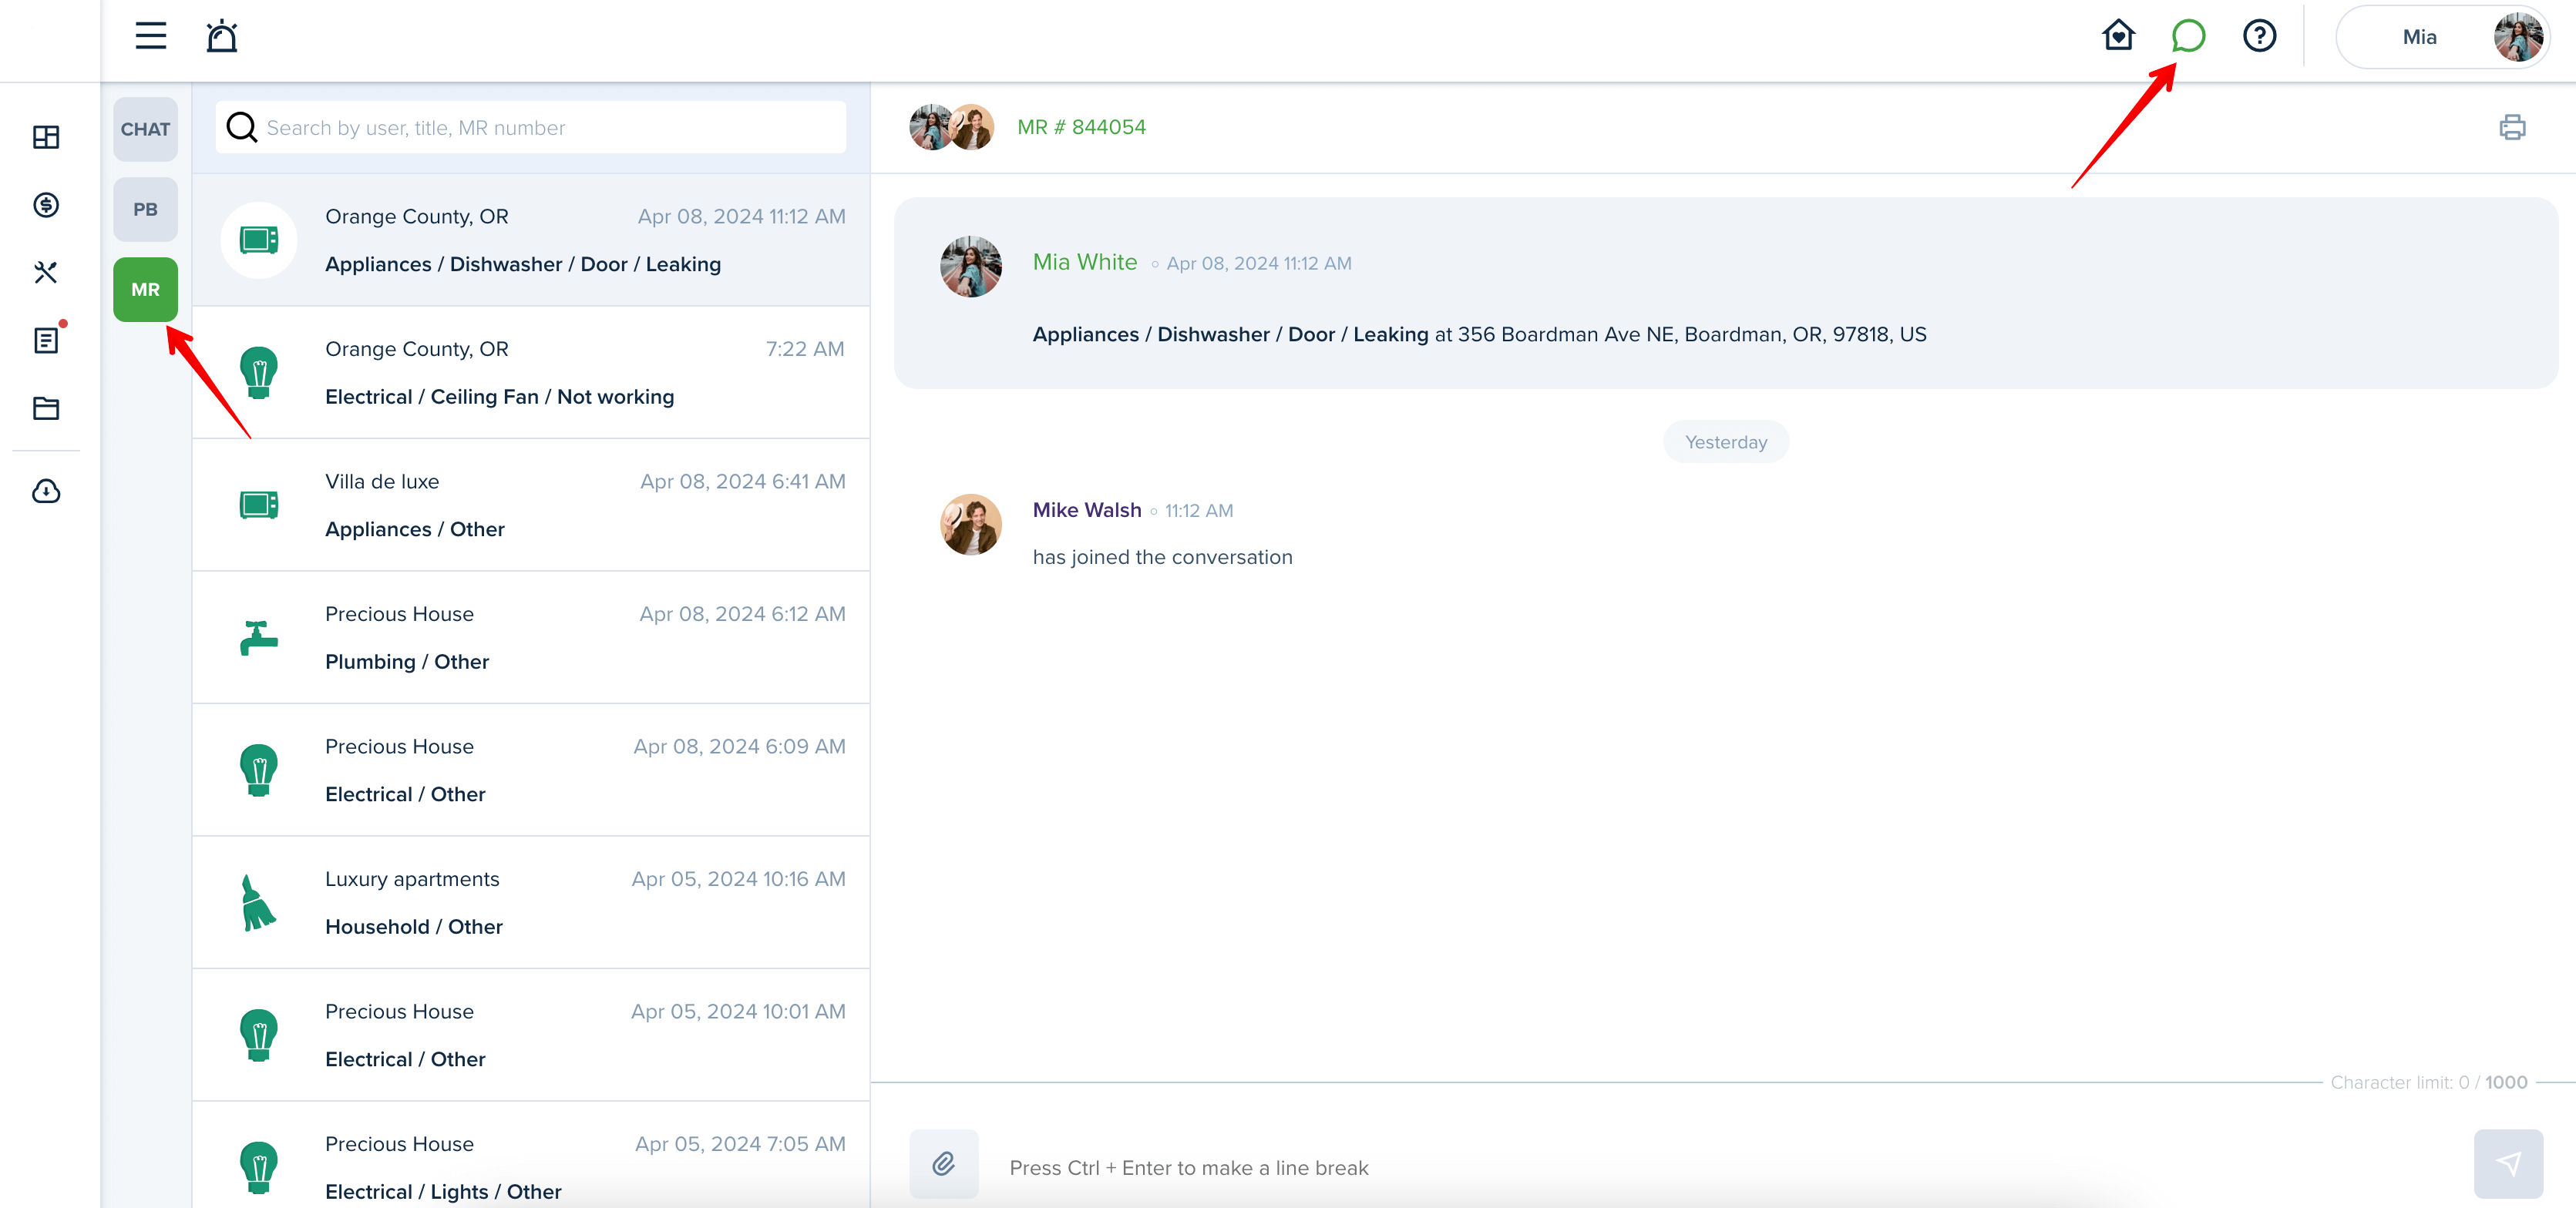Screen dimensions: 2576x1208
Task: Switch to the PB tab
Action: (x=145, y=209)
